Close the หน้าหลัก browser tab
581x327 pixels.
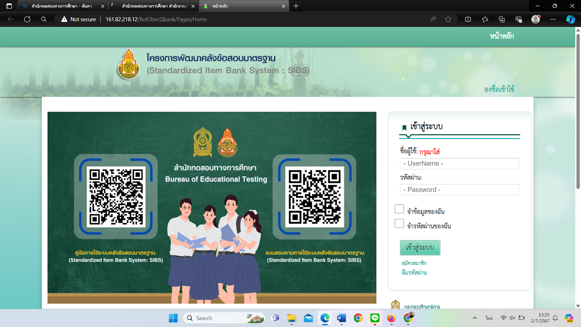[x=284, y=6]
